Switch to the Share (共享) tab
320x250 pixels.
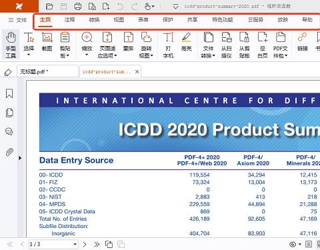pyautogui.click(x=192, y=20)
